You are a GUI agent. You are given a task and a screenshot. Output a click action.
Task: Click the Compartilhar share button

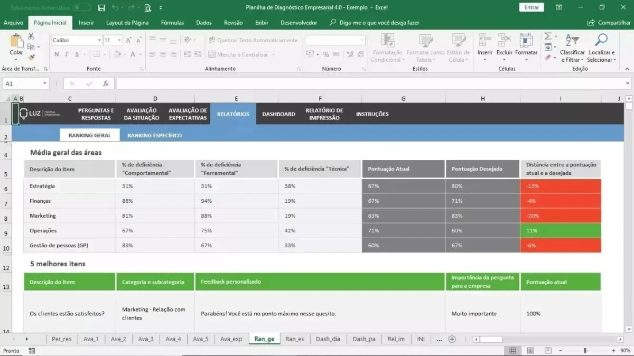(x=609, y=23)
